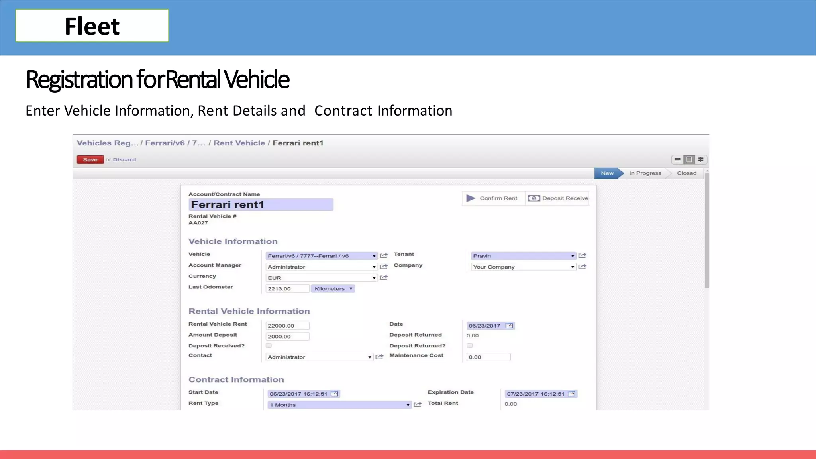This screenshot has height=459, width=816.
Task: Select the Closed status stage
Action: tap(687, 173)
